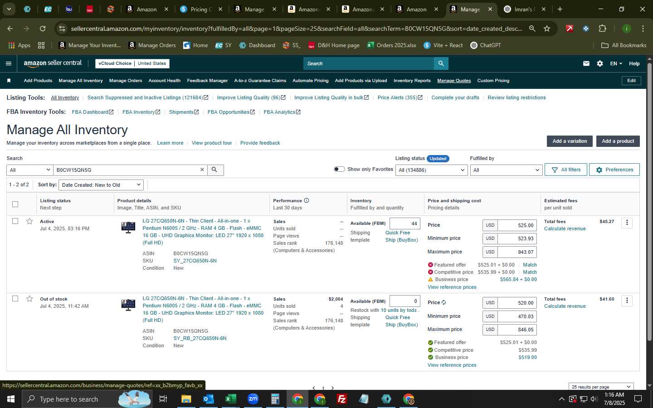The image size is (653, 408).
Task: Open Manage All Inventory nav item
Action: [81, 81]
